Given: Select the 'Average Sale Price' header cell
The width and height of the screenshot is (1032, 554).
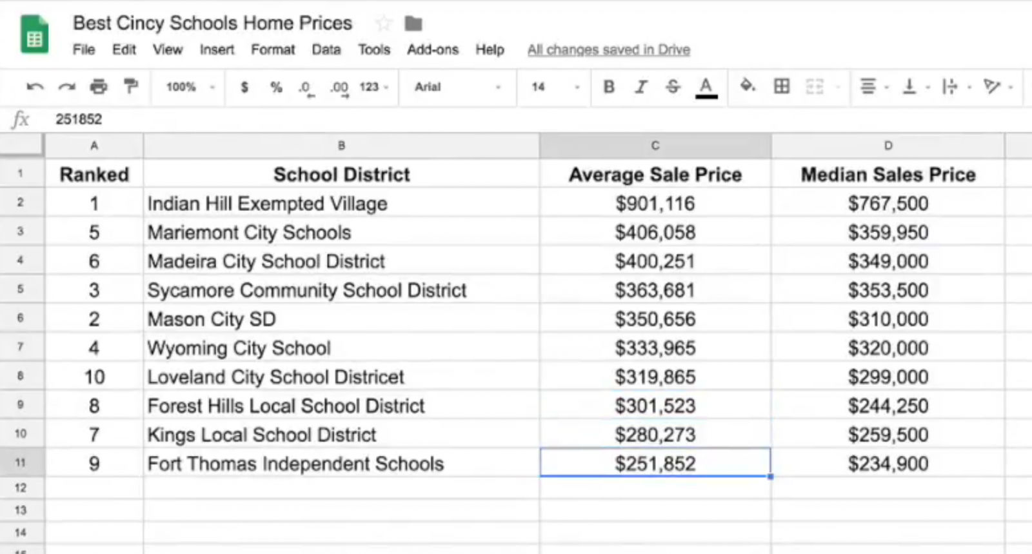Looking at the screenshot, I should (x=655, y=174).
